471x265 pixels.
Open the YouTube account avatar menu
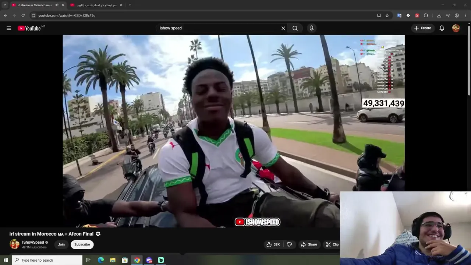pyautogui.click(x=456, y=28)
